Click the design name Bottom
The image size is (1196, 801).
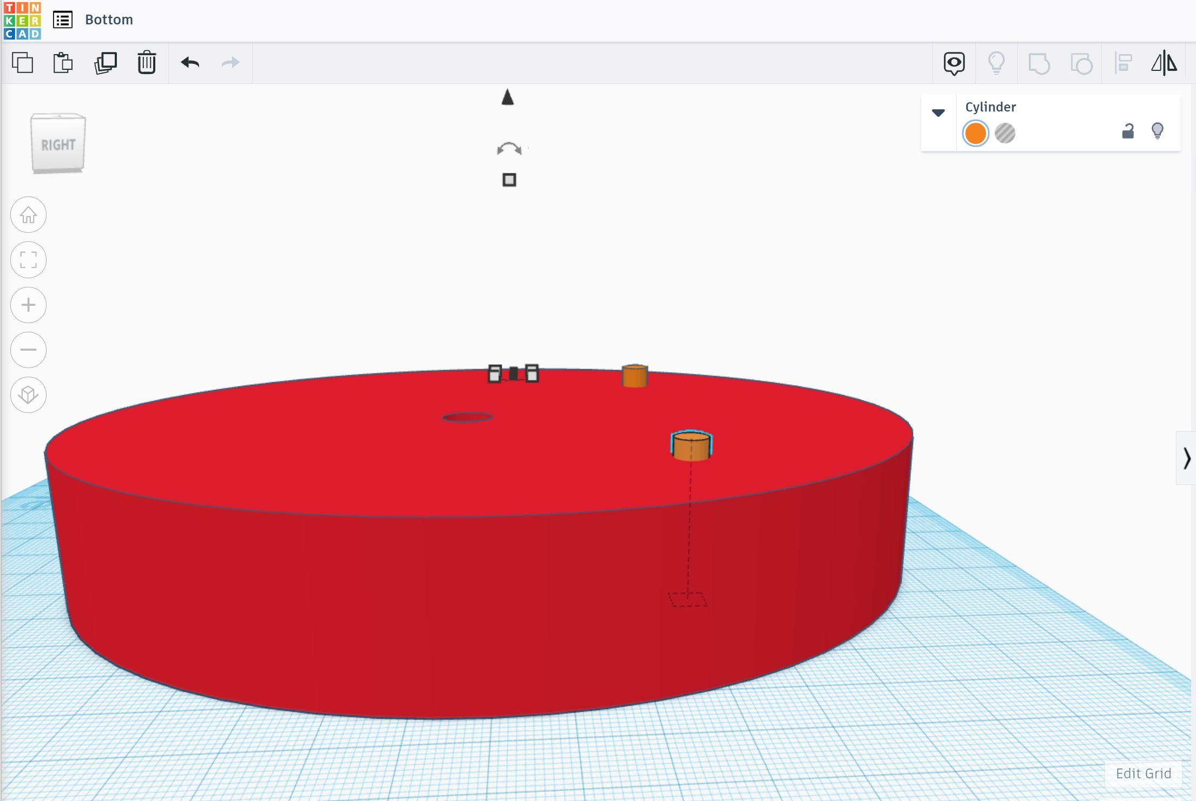(109, 19)
